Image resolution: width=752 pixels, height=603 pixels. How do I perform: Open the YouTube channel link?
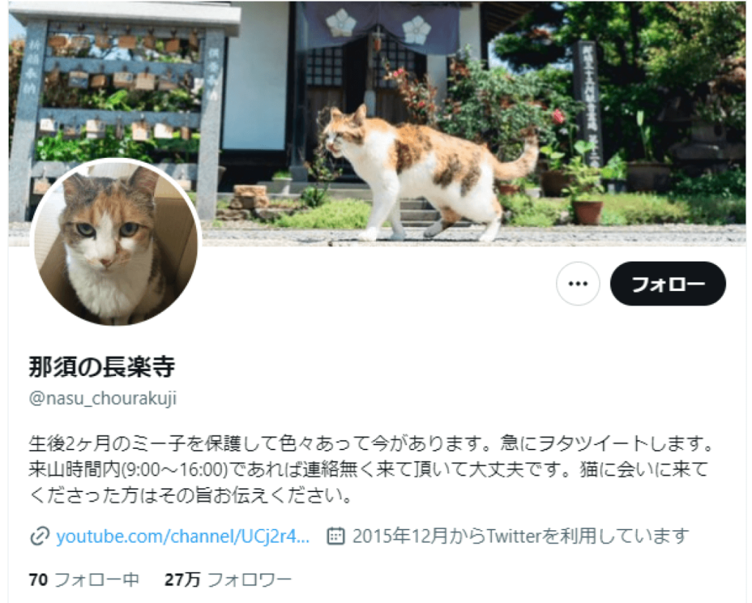[183, 536]
